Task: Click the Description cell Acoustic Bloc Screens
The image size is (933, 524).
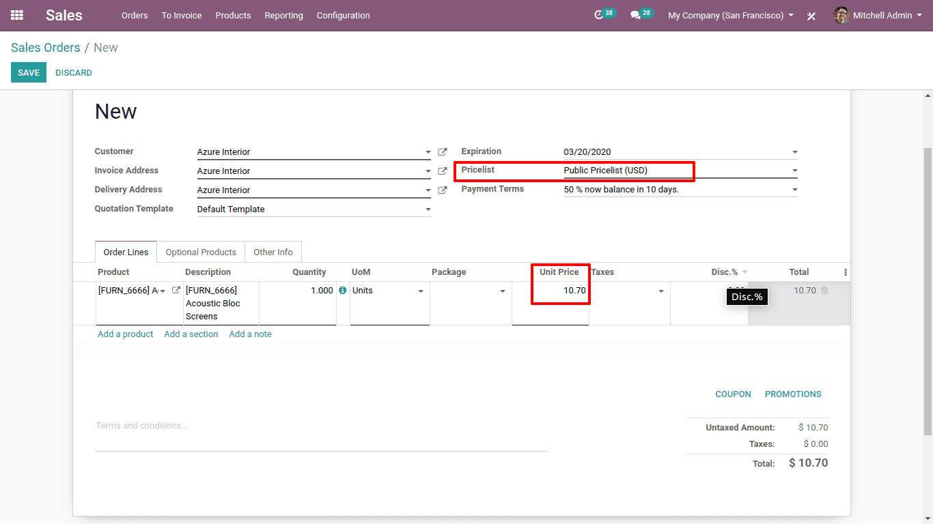Action: pyautogui.click(x=221, y=304)
